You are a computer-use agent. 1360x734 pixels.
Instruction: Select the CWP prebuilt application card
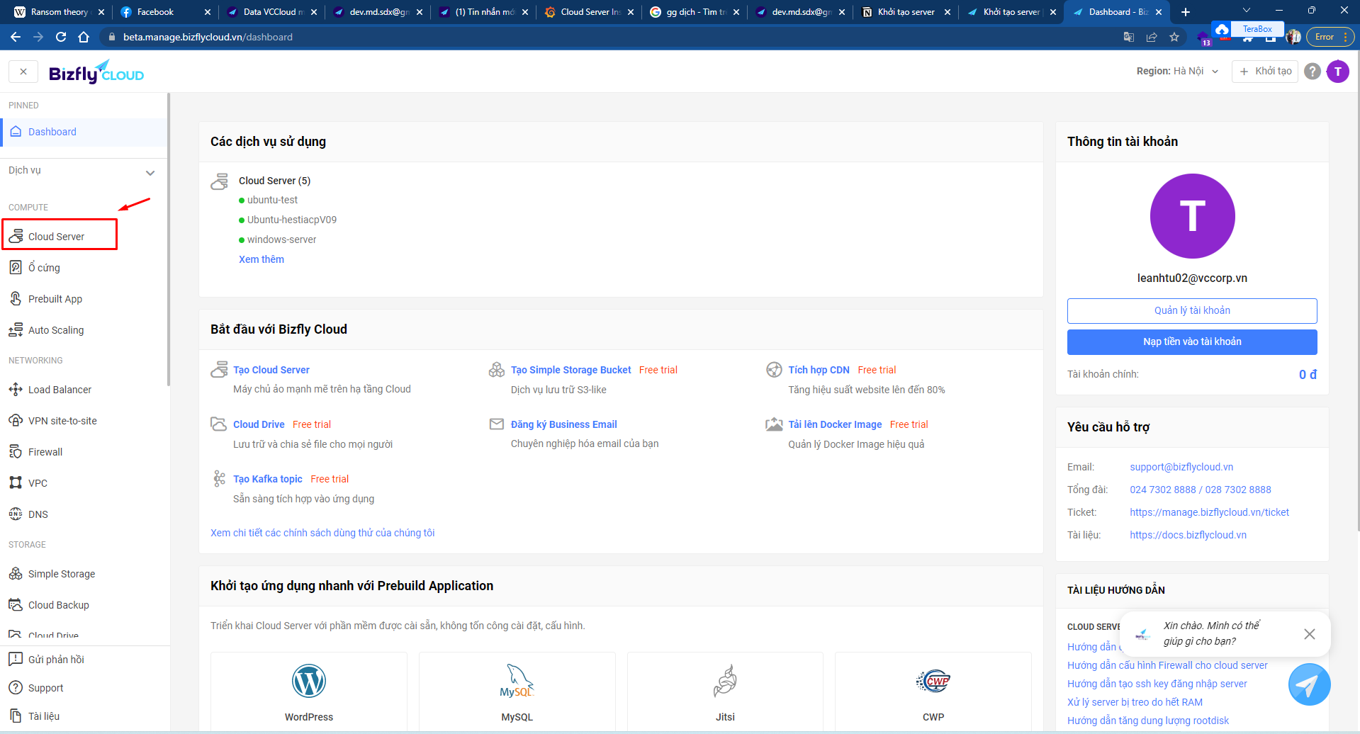point(933,693)
